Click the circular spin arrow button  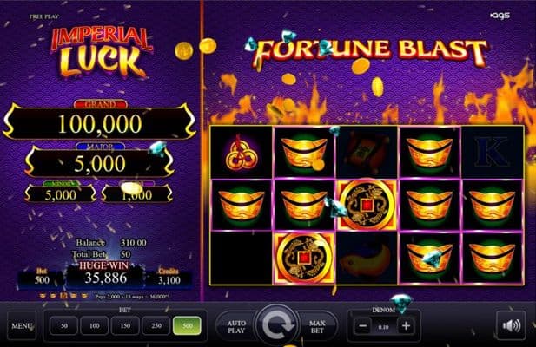[x=277, y=324]
